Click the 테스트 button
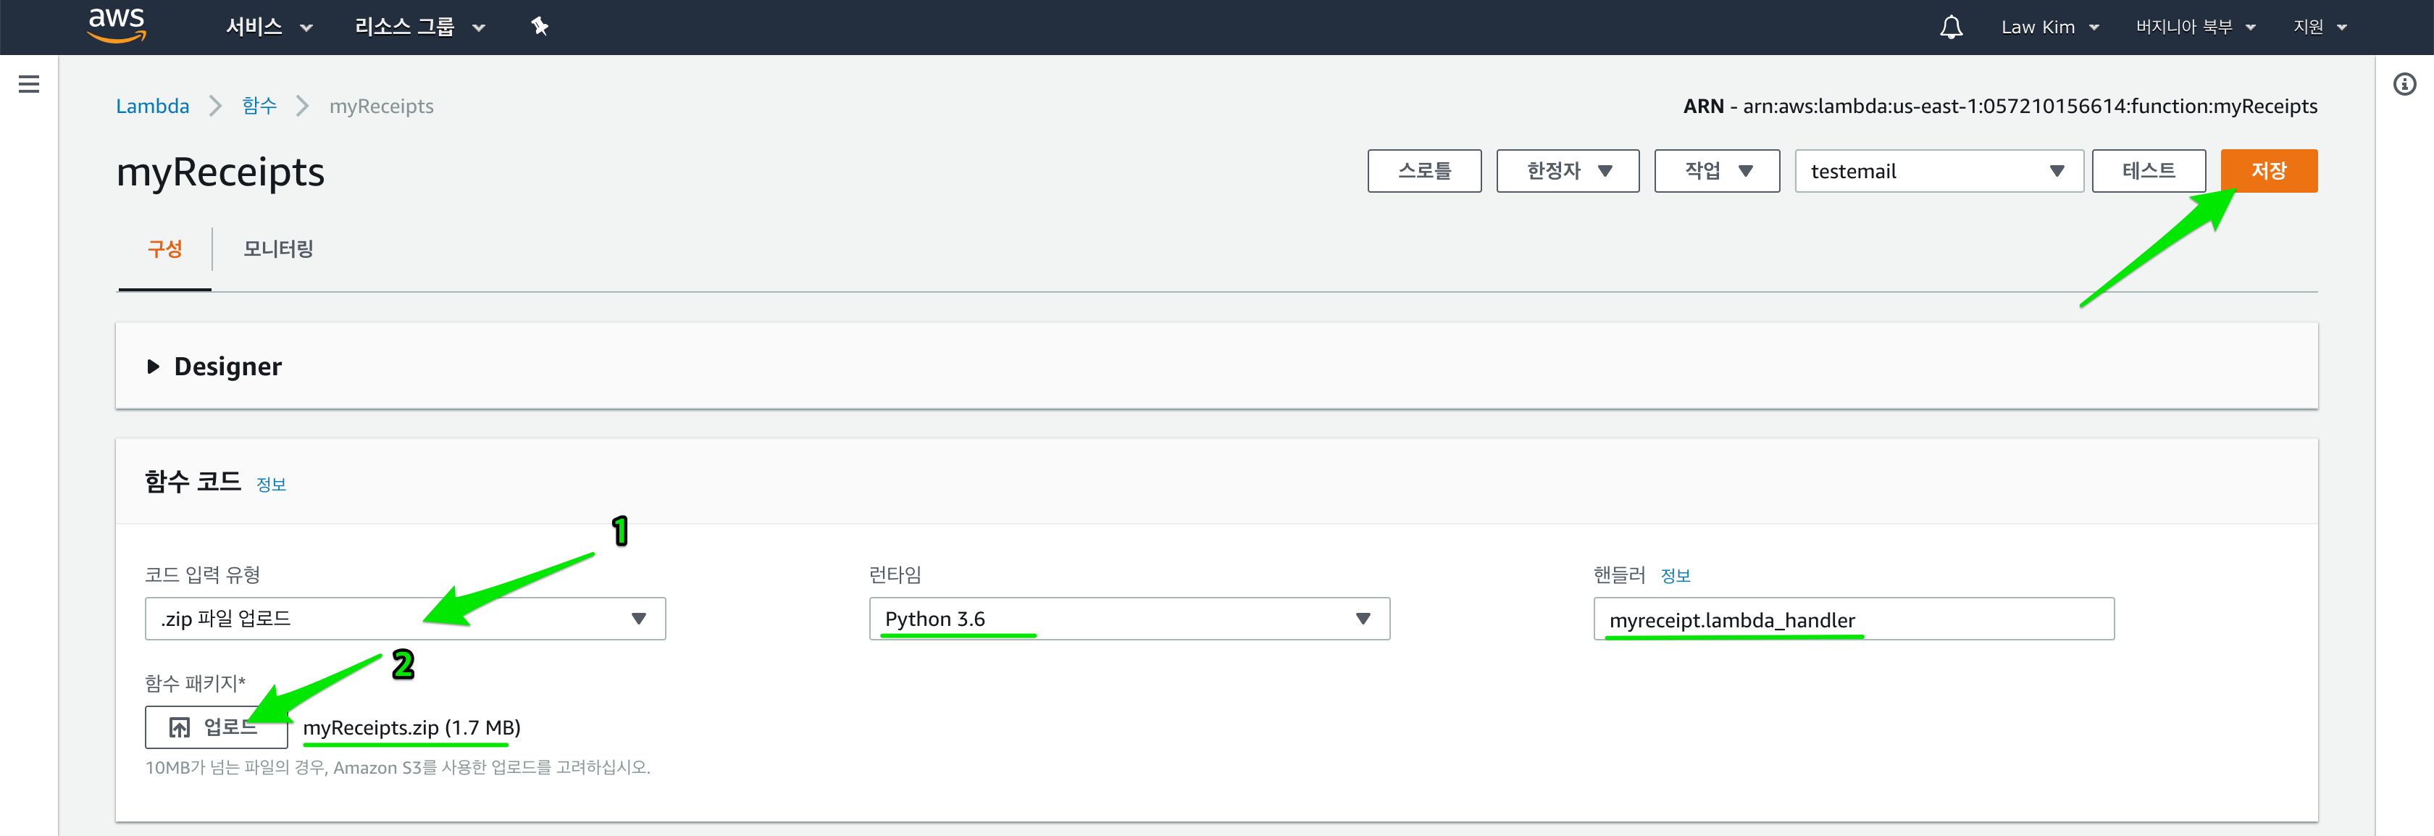This screenshot has width=2434, height=836. 2148,171
